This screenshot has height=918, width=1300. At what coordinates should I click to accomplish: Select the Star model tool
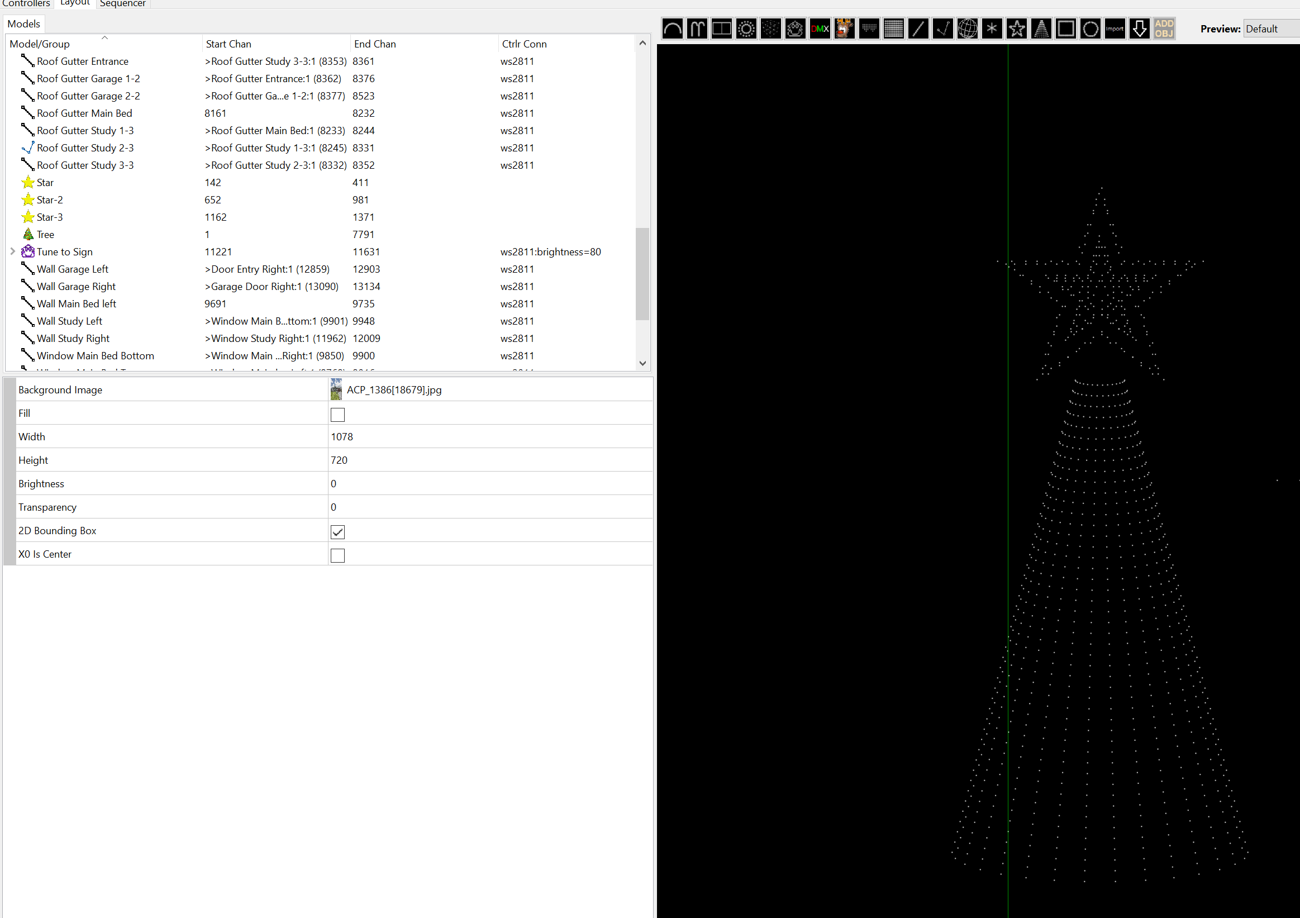1017,28
